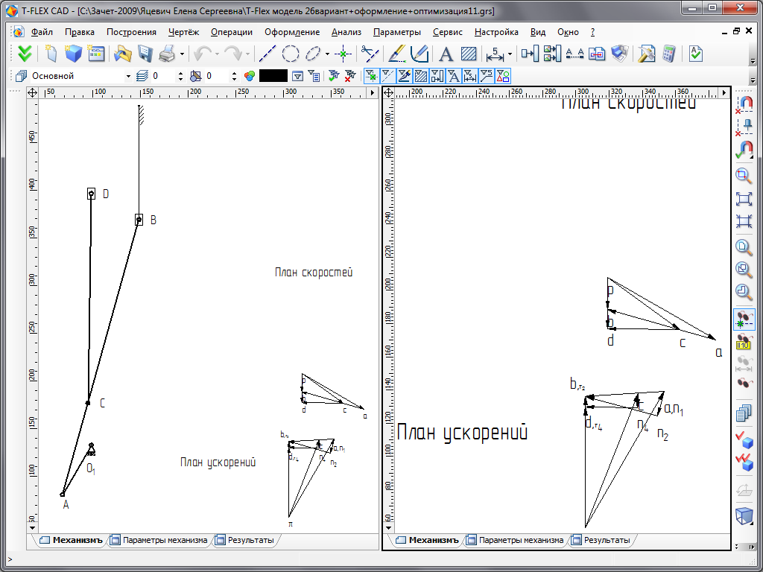Click the previous zoom magnifier icon
The width and height of the screenshot is (763, 572).
point(744,292)
